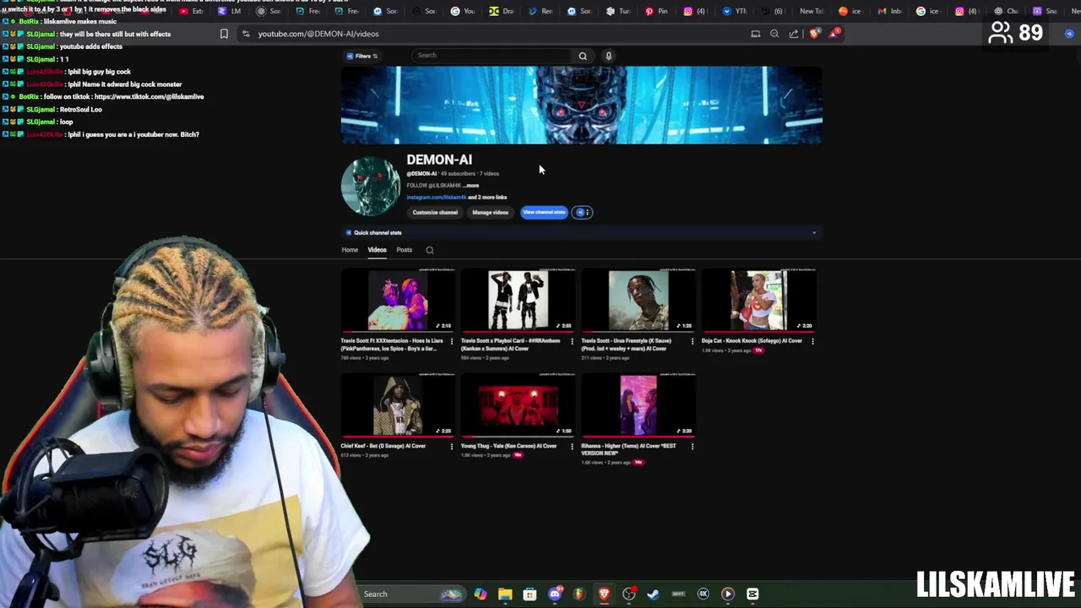Click the View channel stats button

[x=544, y=212]
